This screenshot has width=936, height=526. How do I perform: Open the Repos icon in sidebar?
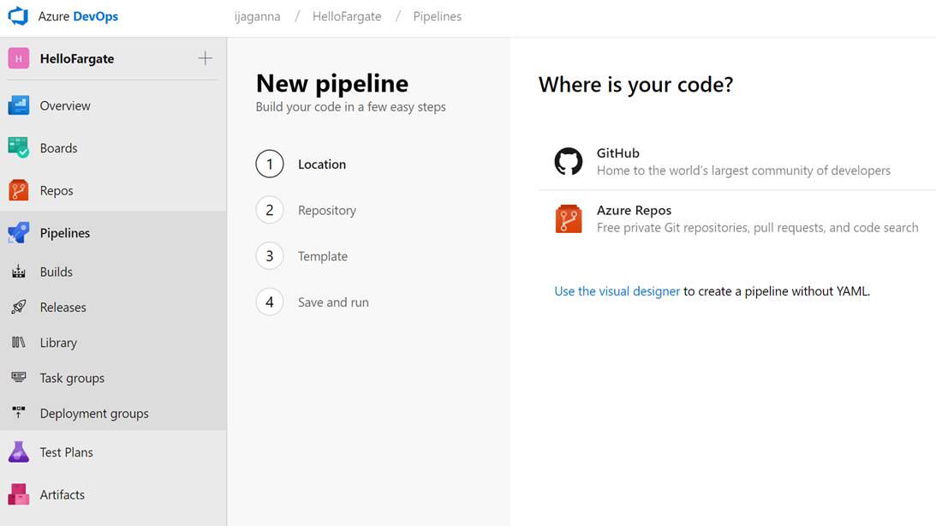click(x=19, y=190)
